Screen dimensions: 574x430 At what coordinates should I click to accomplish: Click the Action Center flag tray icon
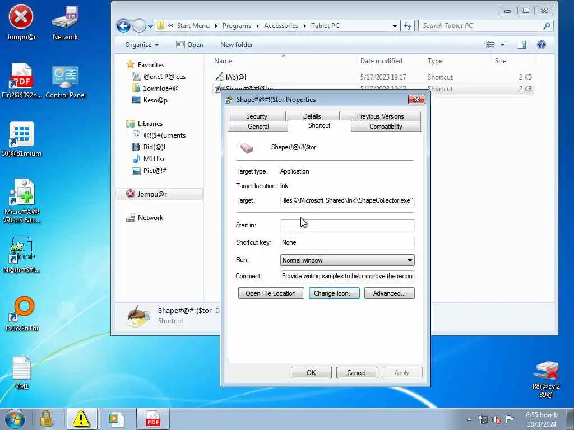point(510,419)
